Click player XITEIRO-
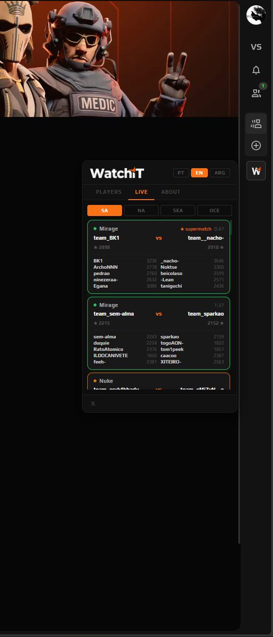The height and width of the screenshot is (637, 273). pos(171,362)
